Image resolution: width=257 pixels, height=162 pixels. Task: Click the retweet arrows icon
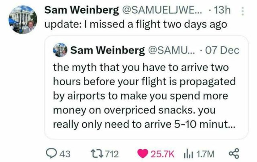point(97,154)
